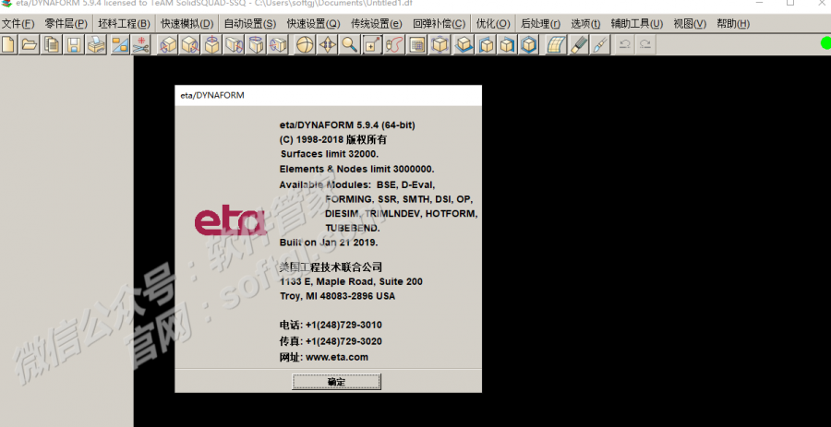Click the www.eta.com web address text
This screenshot has height=427, width=831.
click(337, 357)
